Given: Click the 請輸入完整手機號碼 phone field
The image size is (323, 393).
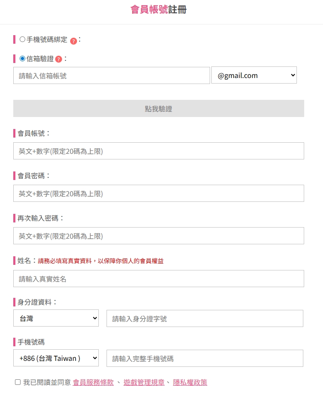Looking at the screenshot, I should click(x=205, y=359).
